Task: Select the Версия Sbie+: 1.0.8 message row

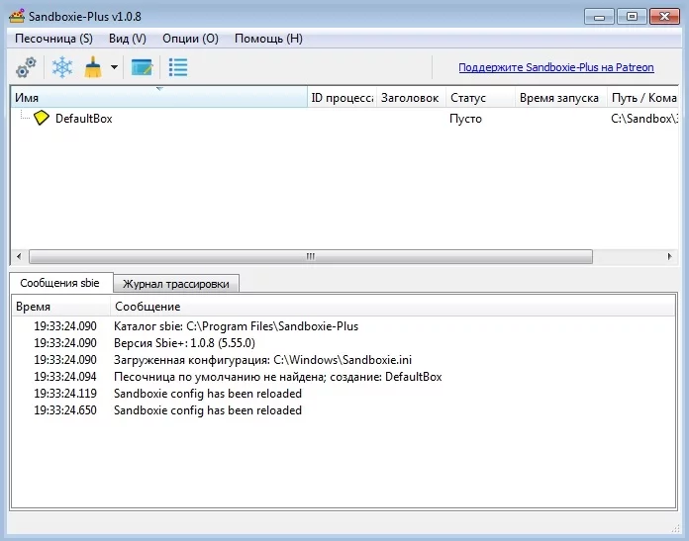Action: pos(344,343)
